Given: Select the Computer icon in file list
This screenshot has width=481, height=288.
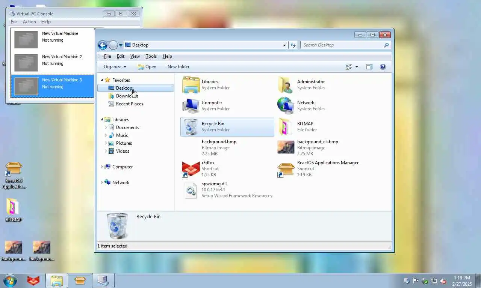Looking at the screenshot, I should [x=191, y=106].
